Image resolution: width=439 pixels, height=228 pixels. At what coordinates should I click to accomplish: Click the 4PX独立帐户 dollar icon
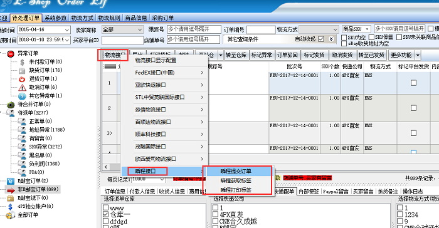coord(11,207)
